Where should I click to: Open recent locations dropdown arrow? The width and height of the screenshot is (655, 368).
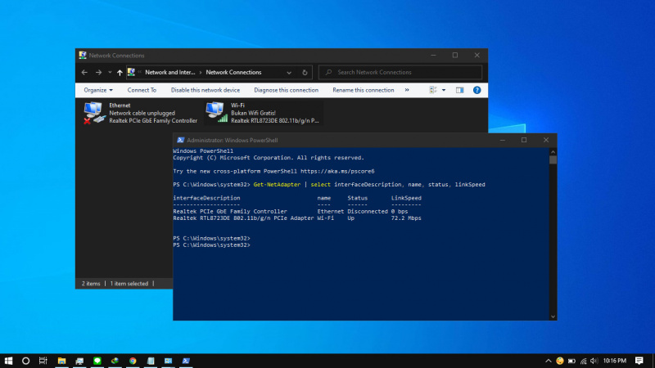(x=110, y=72)
